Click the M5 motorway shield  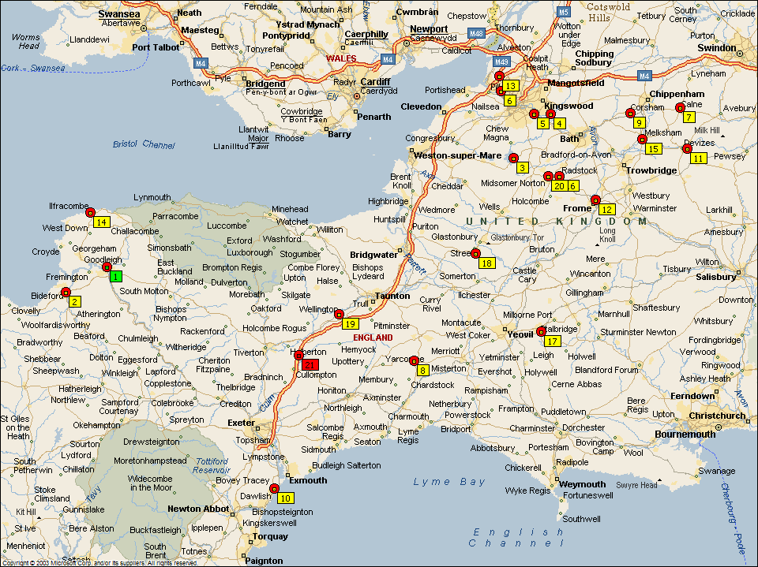(x=562, y=12)
